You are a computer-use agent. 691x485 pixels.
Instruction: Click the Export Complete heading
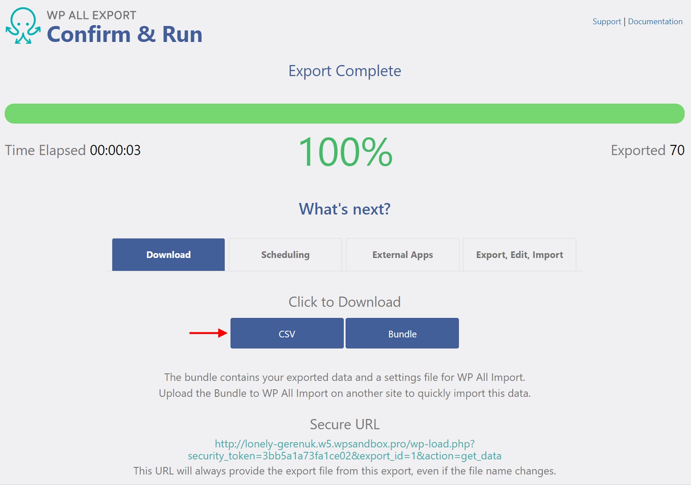[x=345, y=71]
